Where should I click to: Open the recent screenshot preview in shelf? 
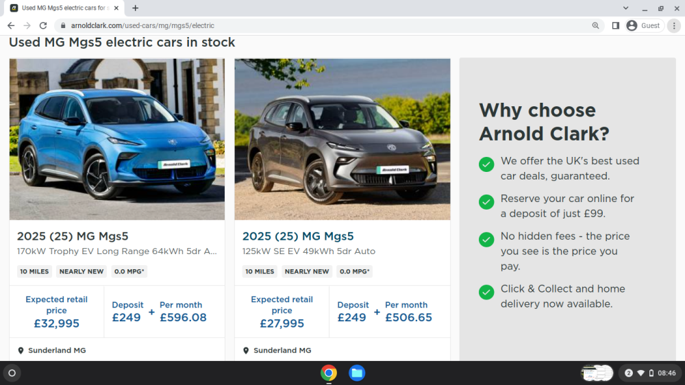597,373
